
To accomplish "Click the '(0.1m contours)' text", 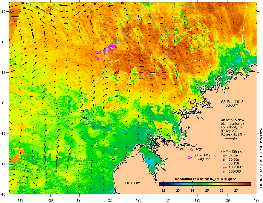I will [x=232, y=124].
